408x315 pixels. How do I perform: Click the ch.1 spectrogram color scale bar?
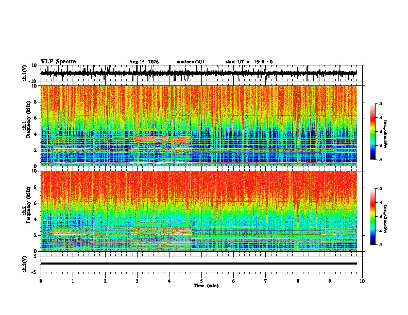tap(373, 132)
